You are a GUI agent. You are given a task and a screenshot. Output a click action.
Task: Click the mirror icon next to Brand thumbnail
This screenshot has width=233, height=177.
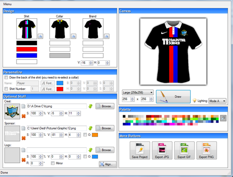pos(107,36)
